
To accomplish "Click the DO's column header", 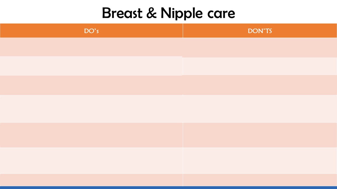I will (x=91, y=31).
